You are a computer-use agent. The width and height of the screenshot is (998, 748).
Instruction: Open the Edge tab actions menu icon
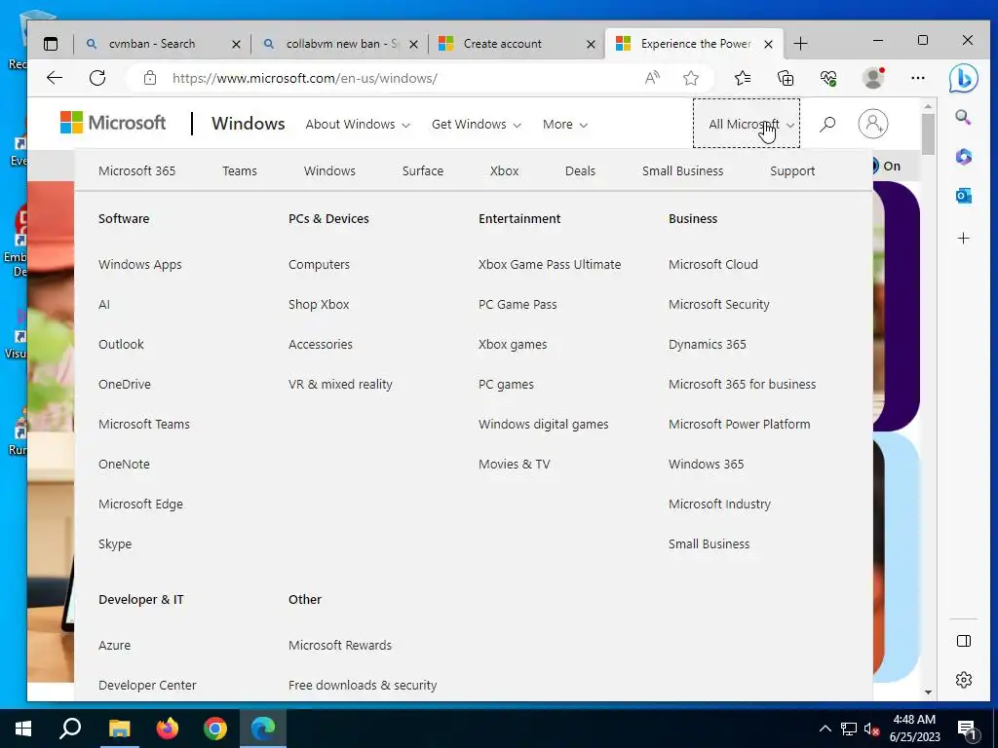pyautogui.click(x=51, y=44)
